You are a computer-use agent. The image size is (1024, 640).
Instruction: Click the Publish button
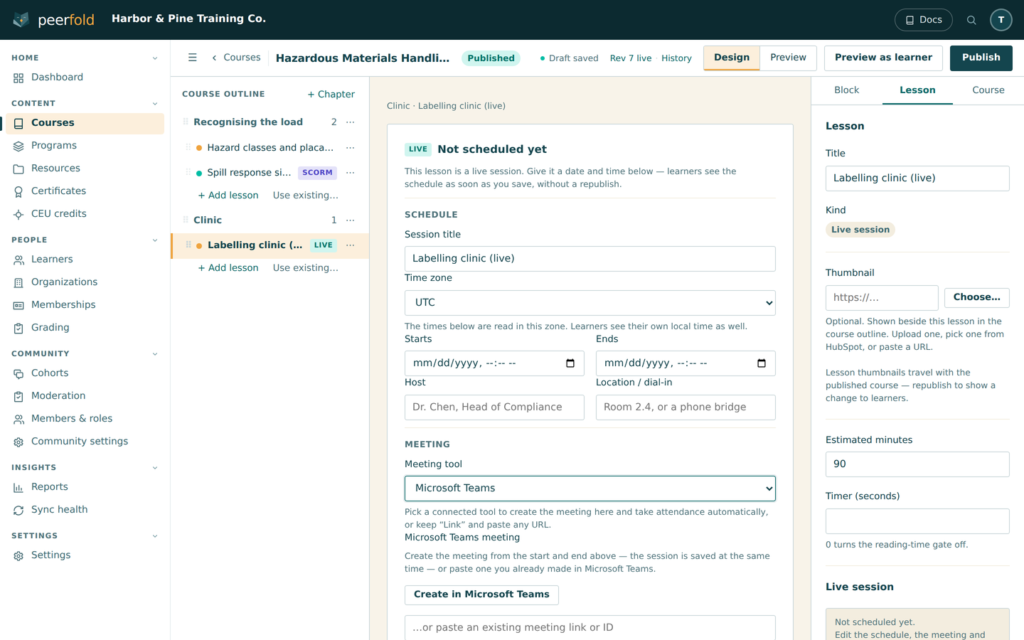tap(981, 58)
